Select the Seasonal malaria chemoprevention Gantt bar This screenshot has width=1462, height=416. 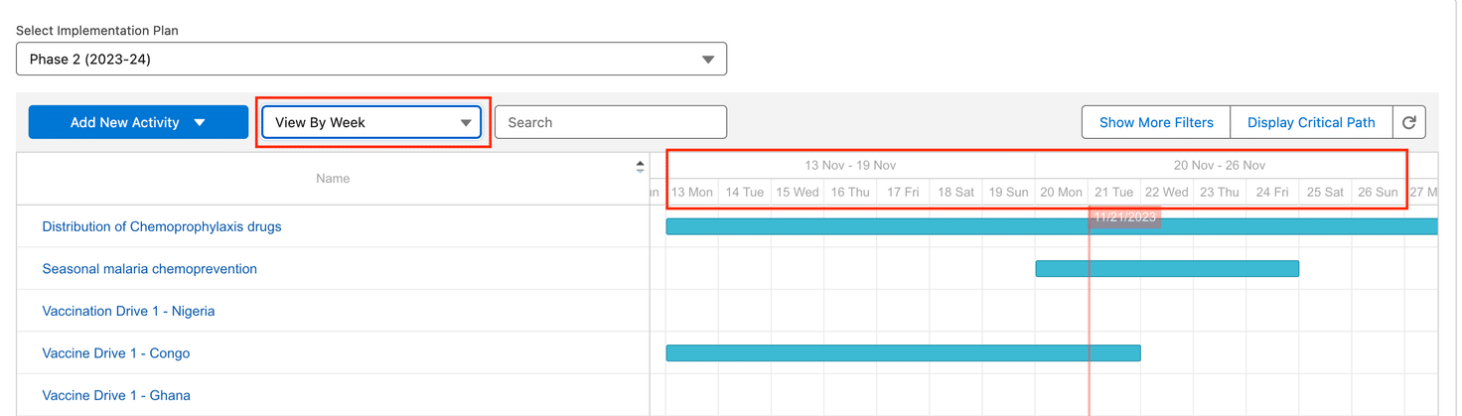pyautogui.click(x=1167, y=268)
